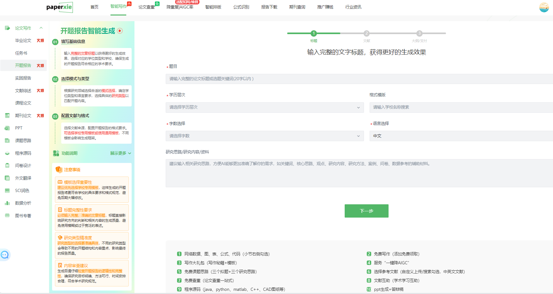553x294 pixels.
Task: Click the chat support robot icon
Action: [5, 255]
